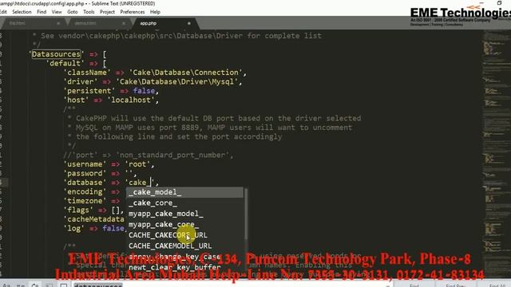Viewport: 511px width, 287px height.
Task: Click the commented 'port' line
Action: tap(149, 155)
